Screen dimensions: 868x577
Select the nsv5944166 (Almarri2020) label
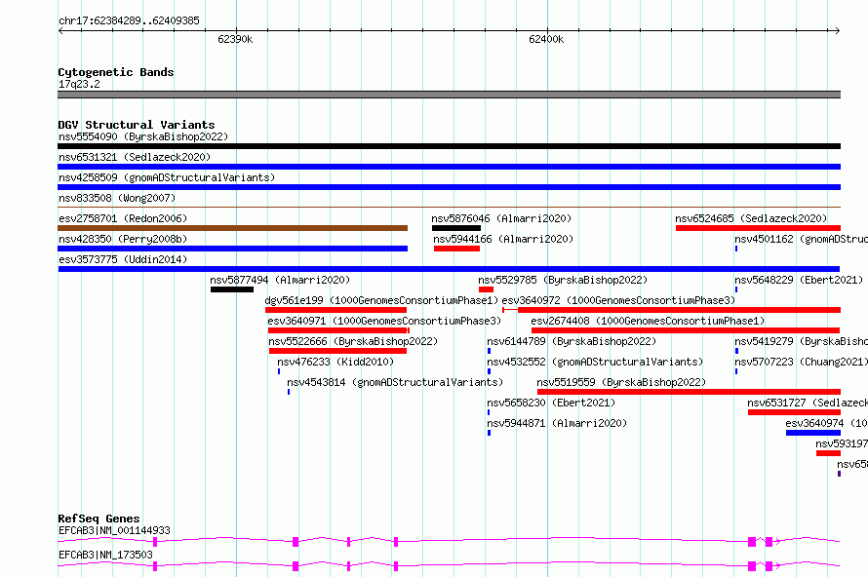pos(503,239)
